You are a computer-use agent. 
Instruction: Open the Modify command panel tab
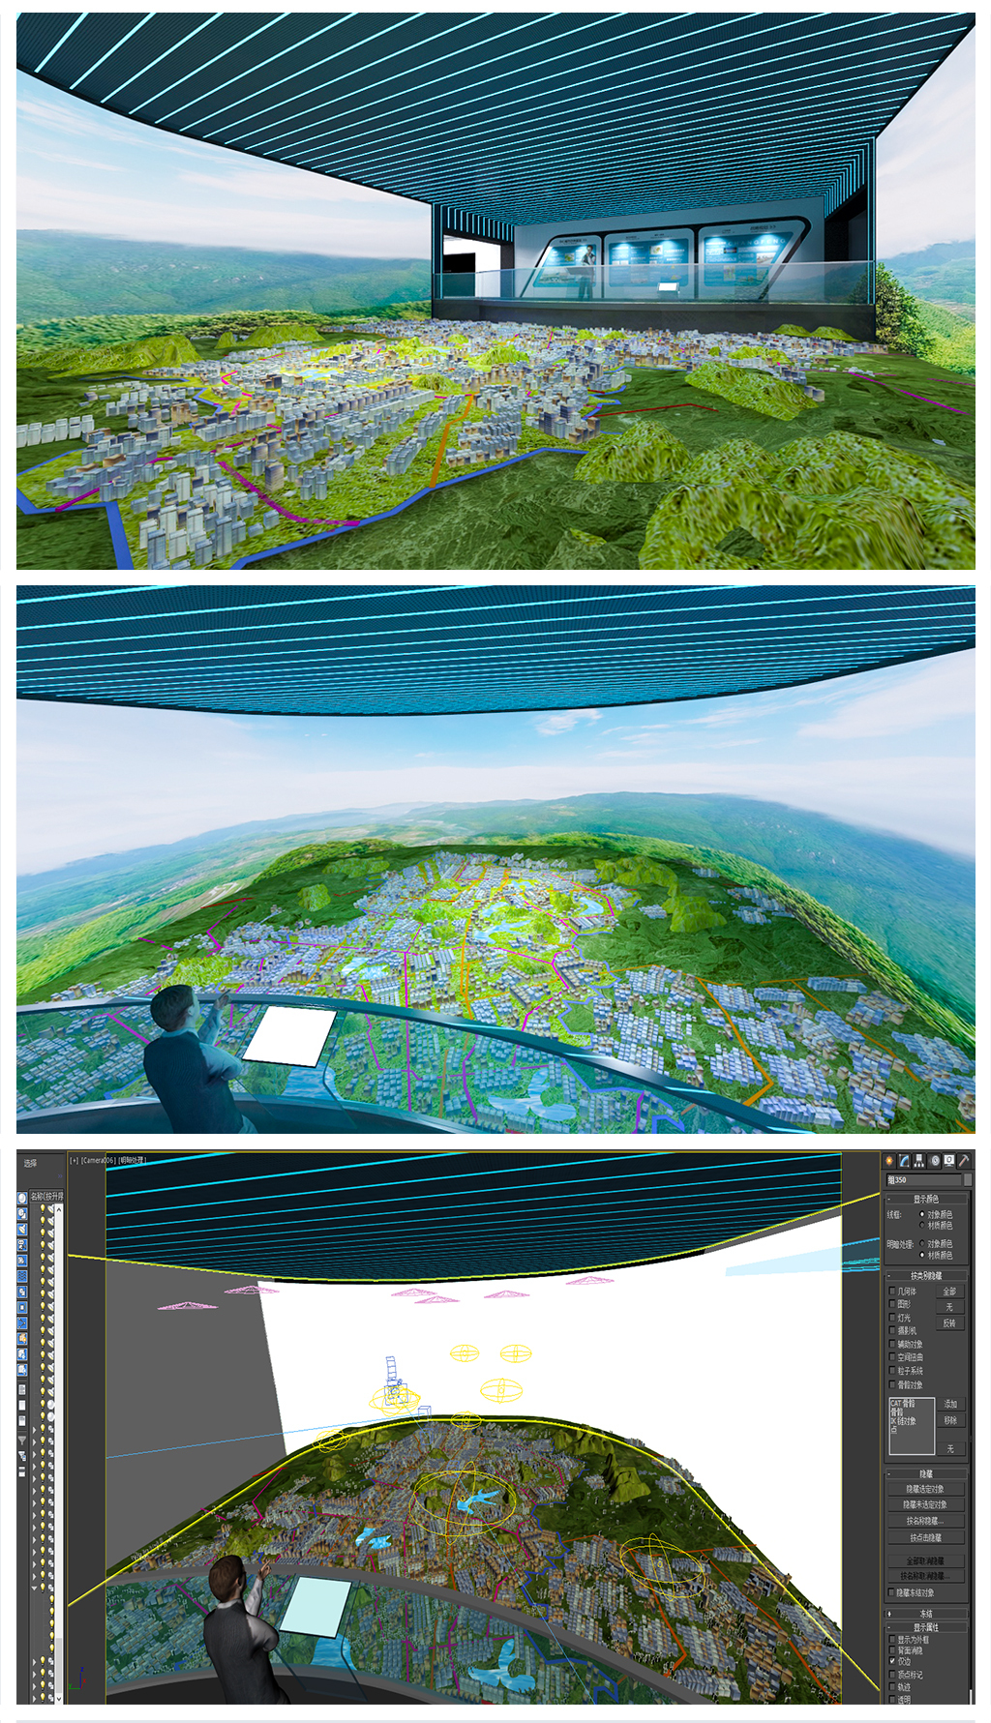click(904, 1161)
